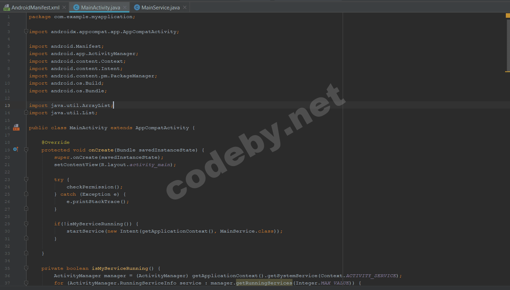Click line number 13 in the gutter
The width and height of the screenshot is (510, 290).
7,105
